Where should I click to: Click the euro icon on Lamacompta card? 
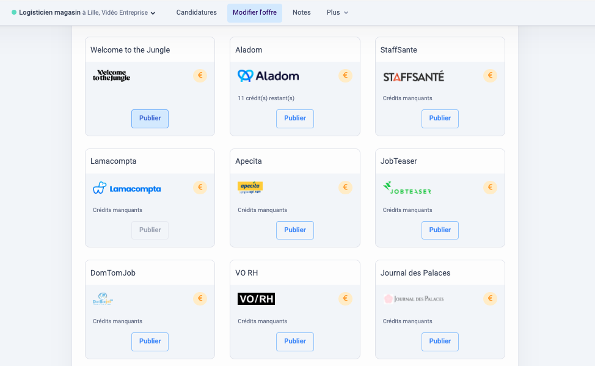200,188
